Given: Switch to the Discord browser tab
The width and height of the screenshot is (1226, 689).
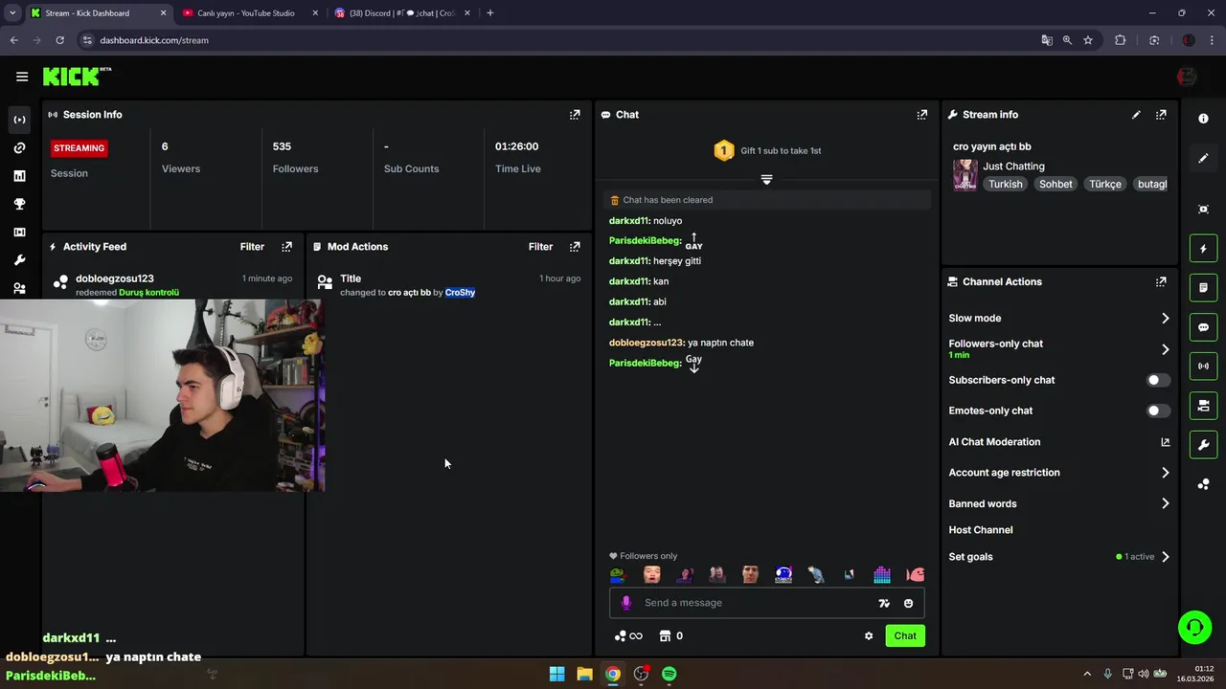Looking at the screenshot, I should (x=402, y=13).
